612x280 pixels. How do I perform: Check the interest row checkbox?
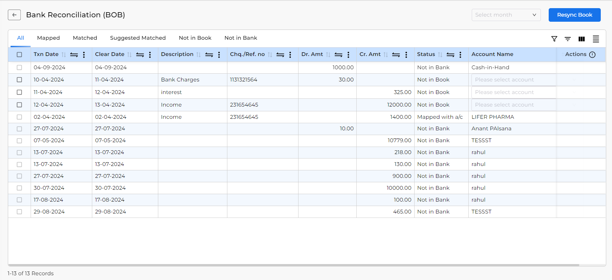pos(19,92)
